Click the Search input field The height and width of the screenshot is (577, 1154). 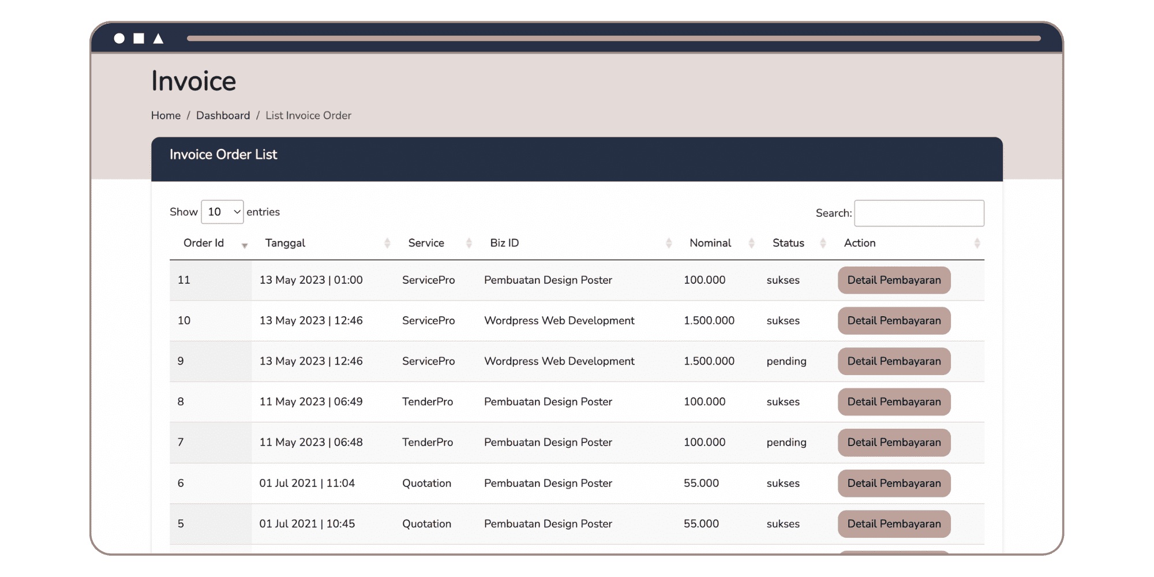[x=919, y=213]
